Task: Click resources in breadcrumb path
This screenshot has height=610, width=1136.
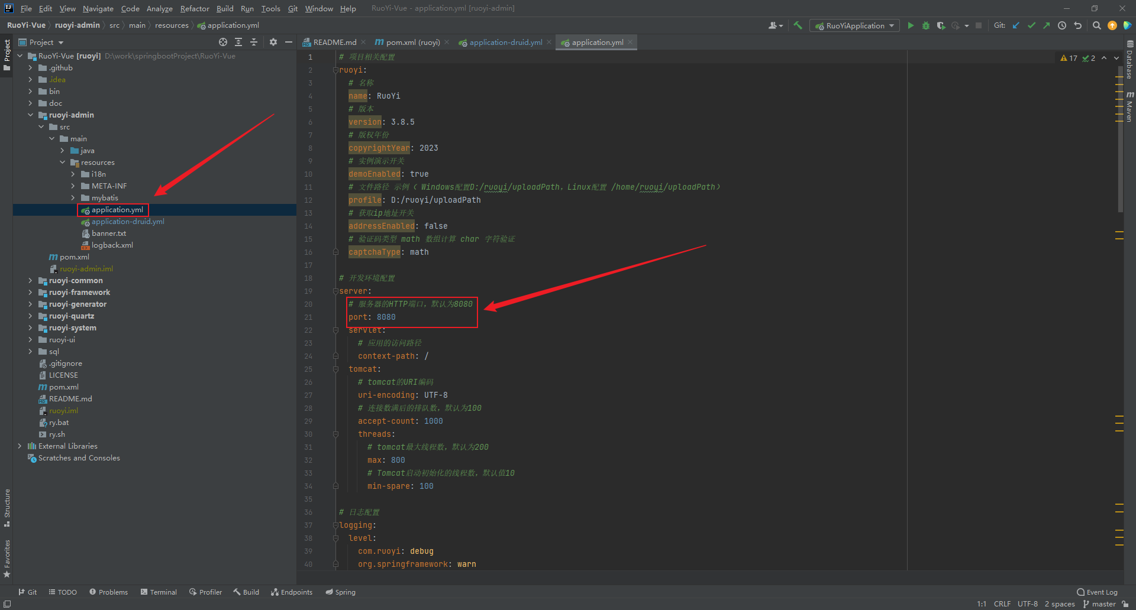Action: pos(172,25)
